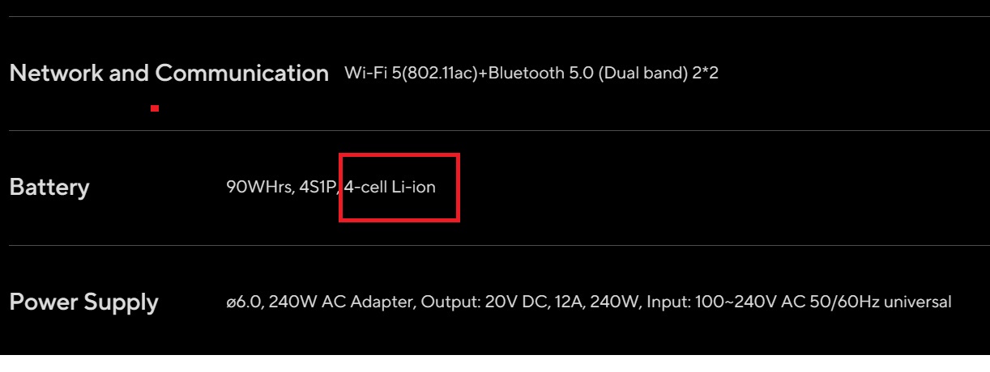This screenshot has width=990, height=372.
Task: Select the Network and Communication heading
Action: [x=169, y=74]
